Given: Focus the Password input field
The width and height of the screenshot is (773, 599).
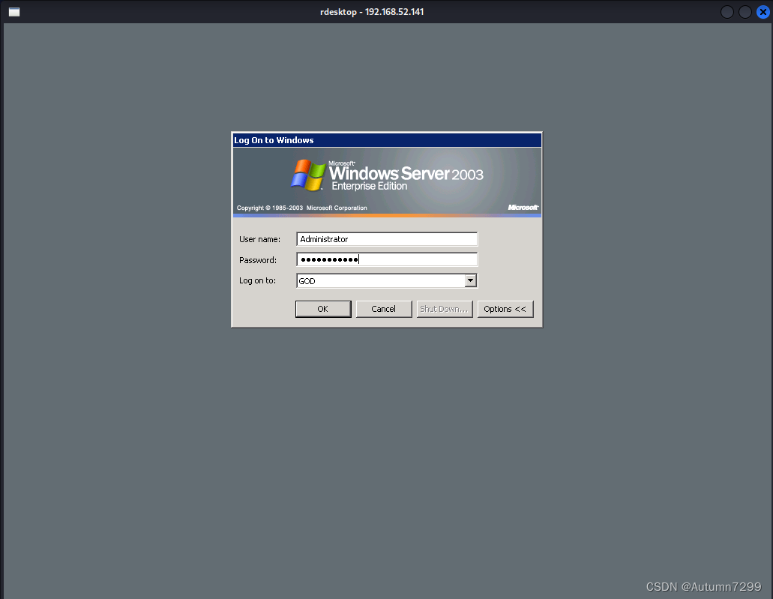Looking at the screenshot, I should pos(387,259).
